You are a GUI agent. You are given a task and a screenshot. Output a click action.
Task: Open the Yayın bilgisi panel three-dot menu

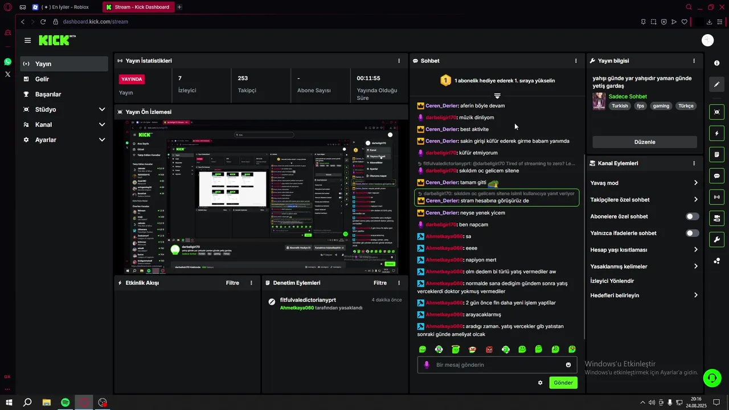click(694, 60)
